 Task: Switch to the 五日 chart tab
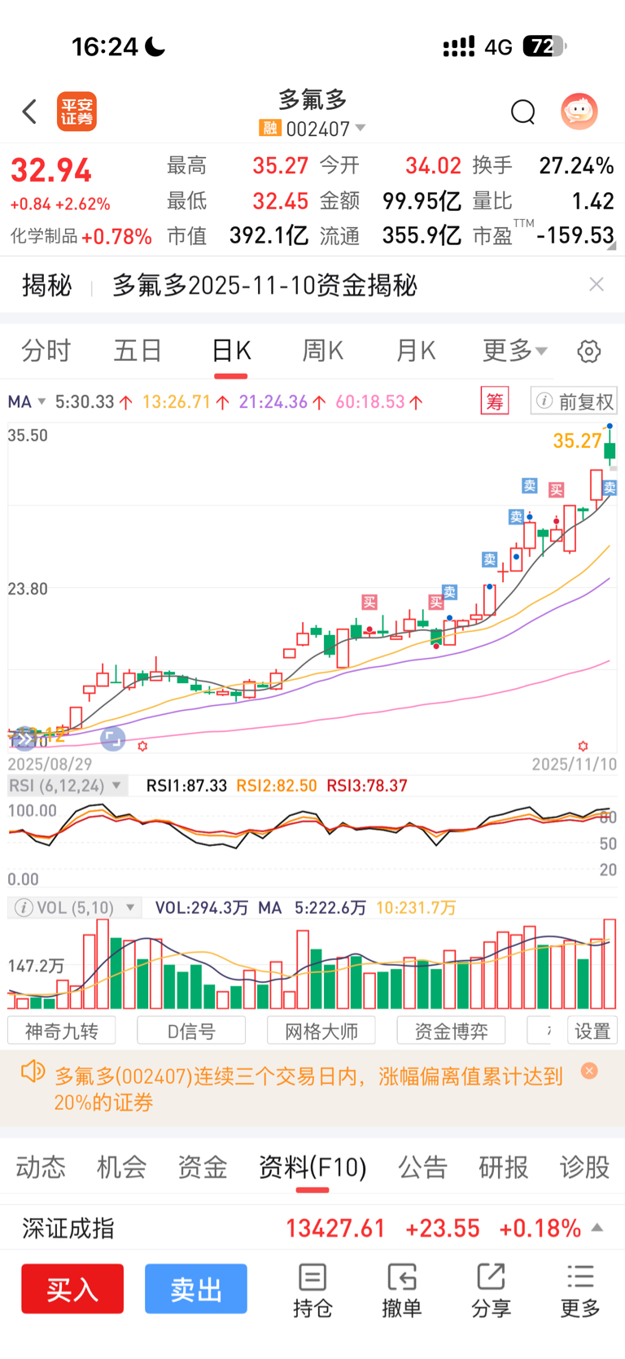click(138, 351)
